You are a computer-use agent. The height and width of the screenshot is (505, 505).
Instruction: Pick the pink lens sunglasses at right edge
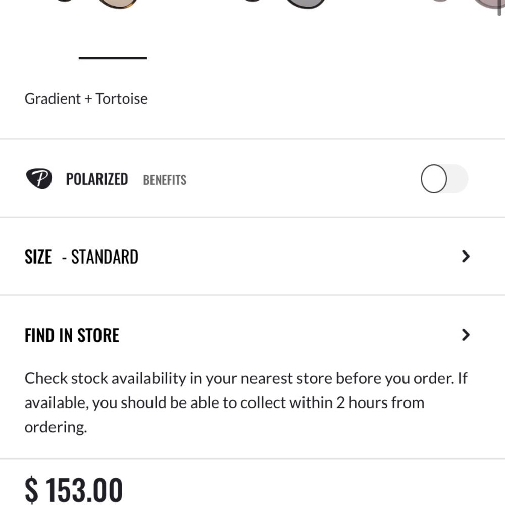tap(485, 4)
